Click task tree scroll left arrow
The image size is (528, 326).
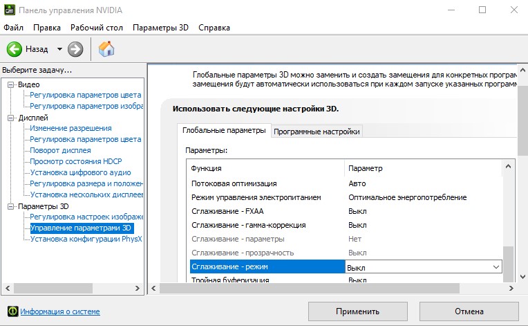click(x=8, y=288)
